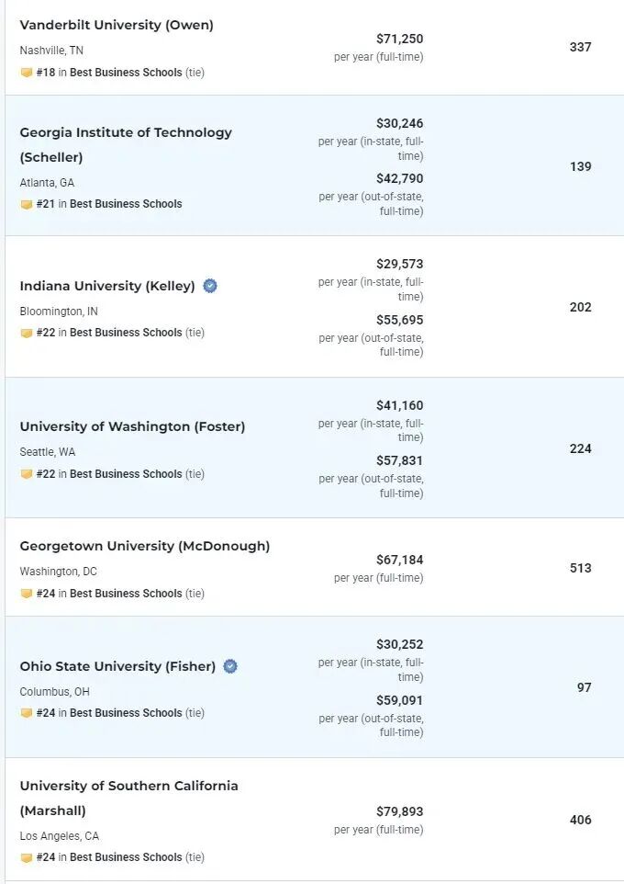Click the ranking badge icon under Bloomington, IN
624x884 pixels.
click(26, 334)
